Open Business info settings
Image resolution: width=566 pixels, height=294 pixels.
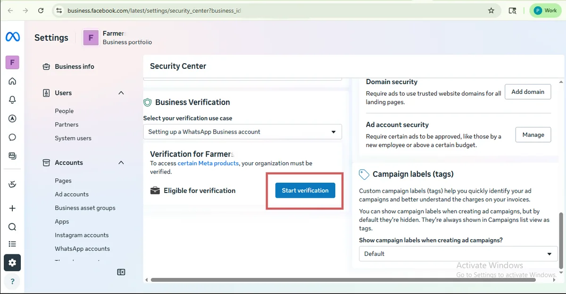click(75, 67)
